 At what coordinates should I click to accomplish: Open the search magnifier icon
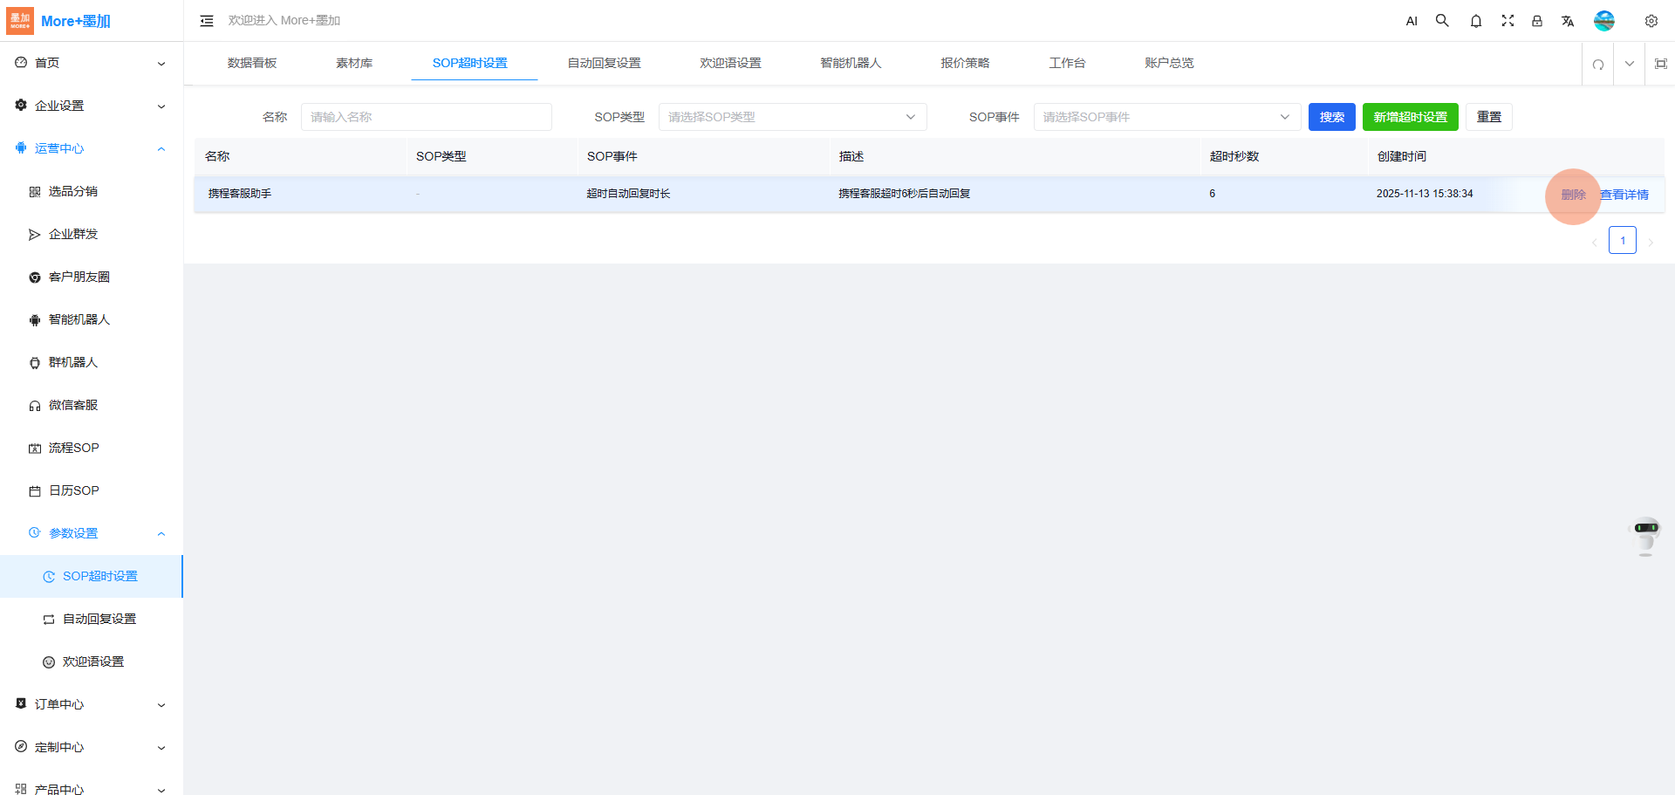[1442, 21]
